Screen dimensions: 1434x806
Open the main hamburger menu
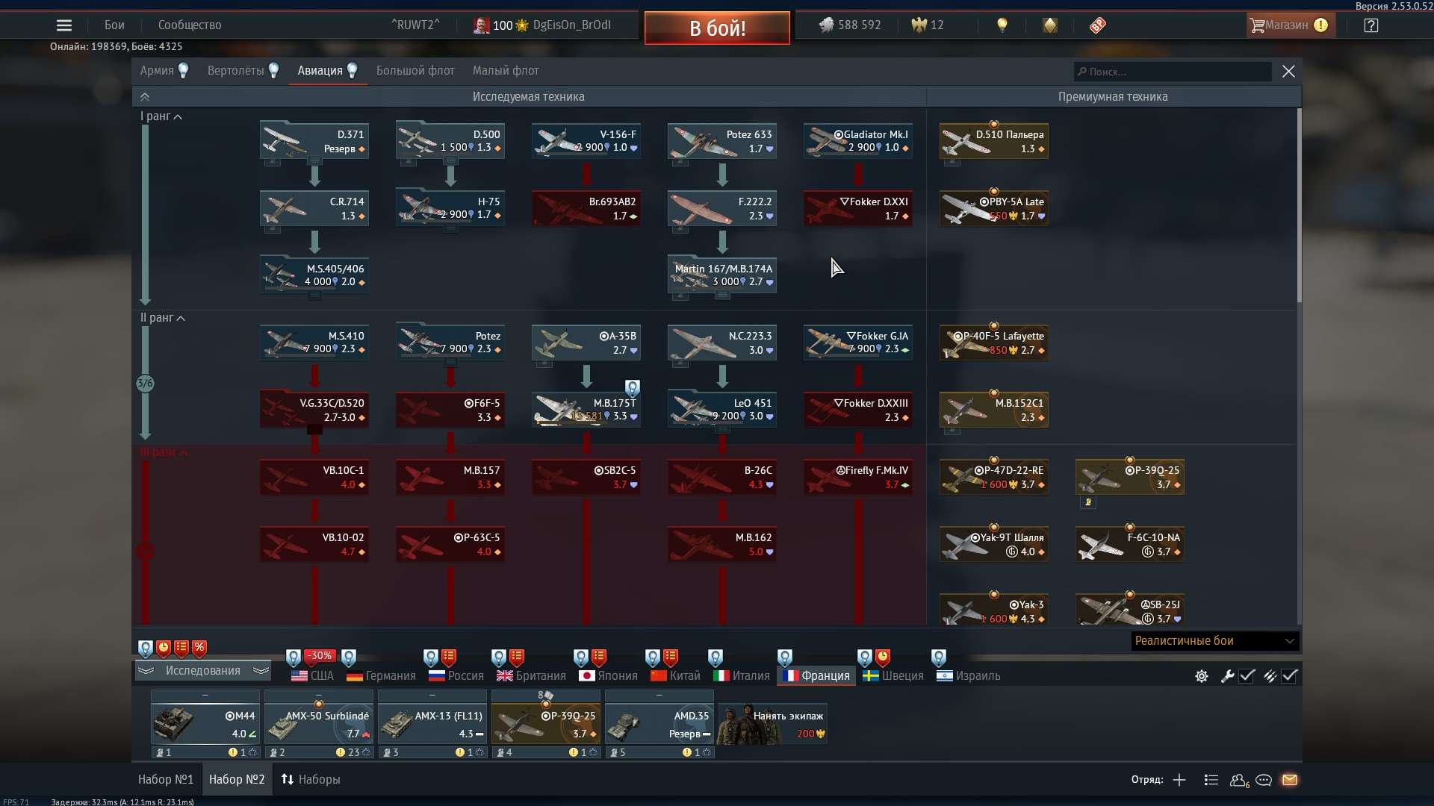click(x=64, y=25)
